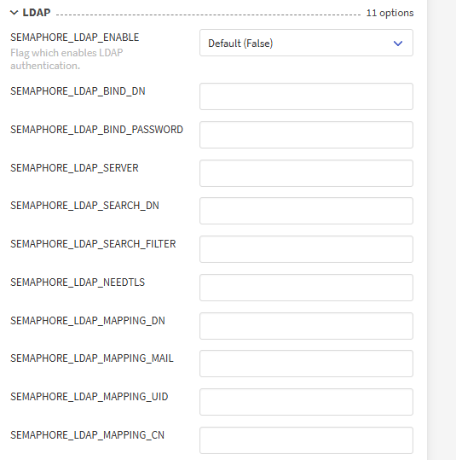Click into SEMAPHORE_LDAP_SEARCH_DN field
This screenshot has height=460, width=456.
[x=306, y=211]
